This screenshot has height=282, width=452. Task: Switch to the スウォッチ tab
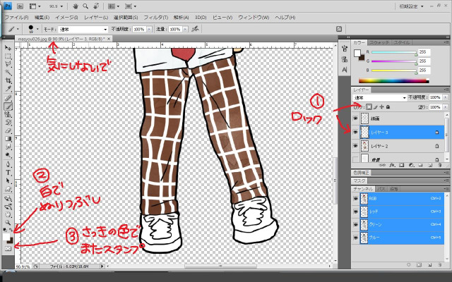point(380,42)
